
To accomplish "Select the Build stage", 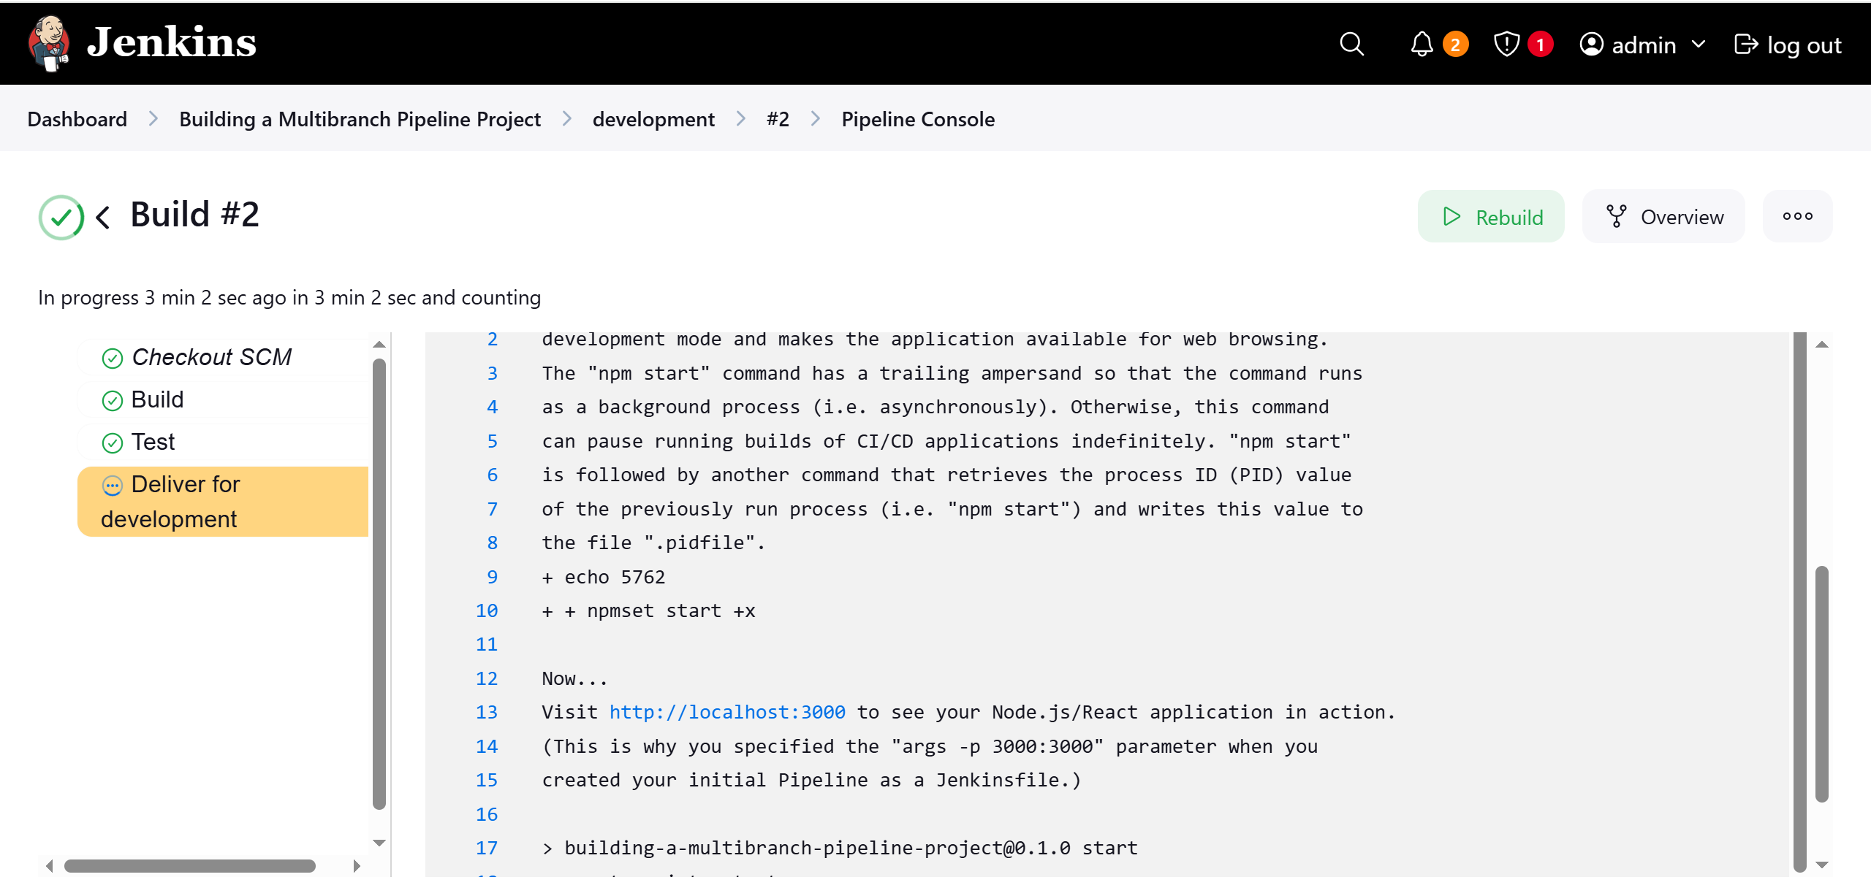I will (x=223, y=399).
